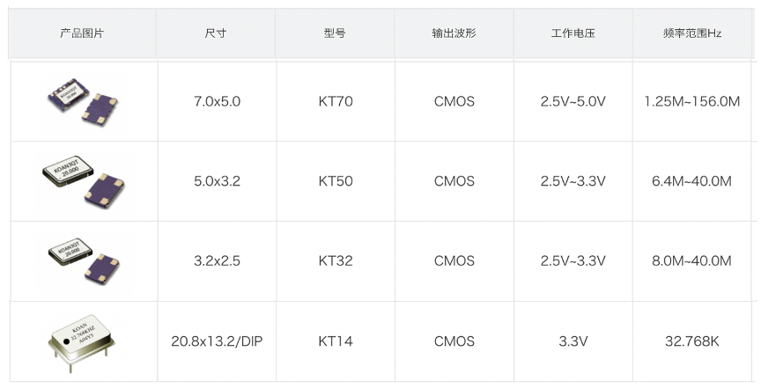Select the 20.8x13.2/DIP size cell
Screen dimensions: 761x388
coord(217,341)
